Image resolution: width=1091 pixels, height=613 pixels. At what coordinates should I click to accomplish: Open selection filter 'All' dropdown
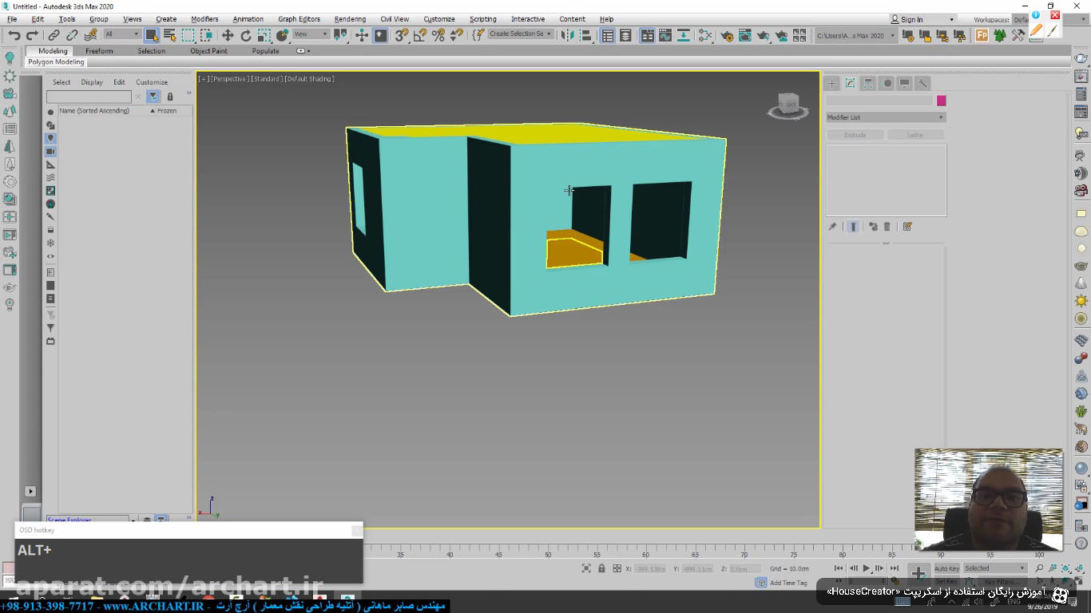coord(121,34)
